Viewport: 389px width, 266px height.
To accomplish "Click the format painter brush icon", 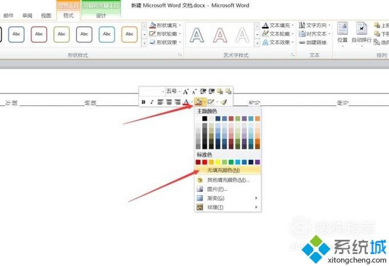I will tap(224, 102).
